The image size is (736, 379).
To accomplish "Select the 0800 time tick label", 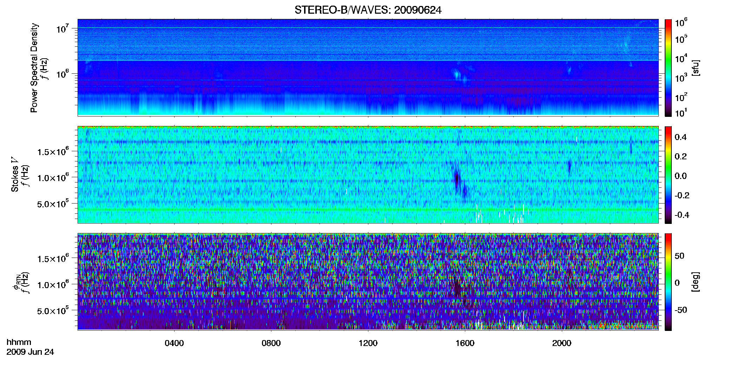I will [271, 343].
